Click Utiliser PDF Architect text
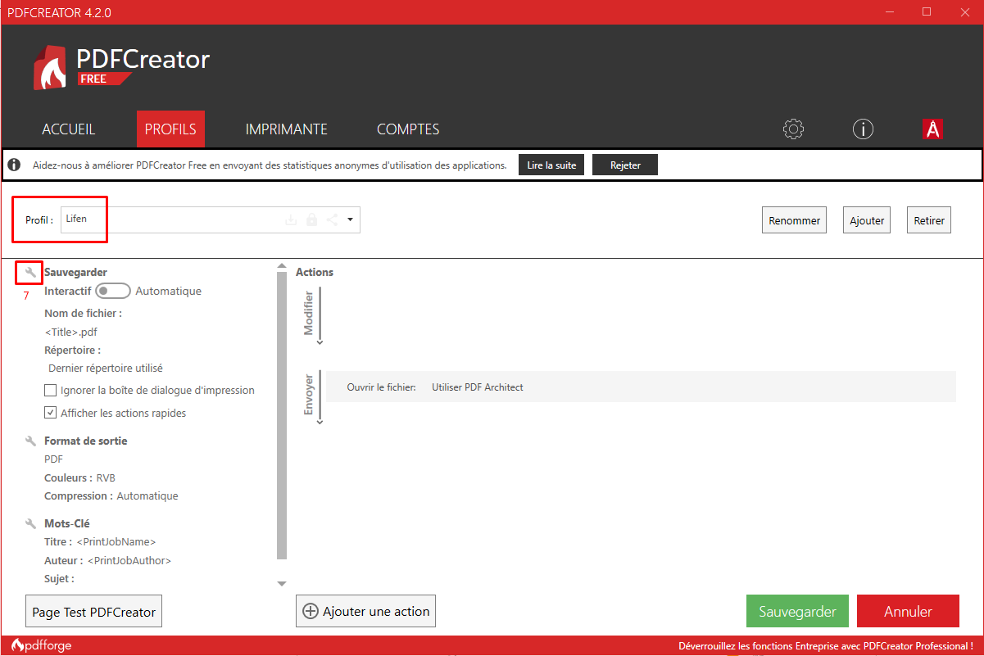Viewport: 984px width, 656px height. [x=478, y=387]
